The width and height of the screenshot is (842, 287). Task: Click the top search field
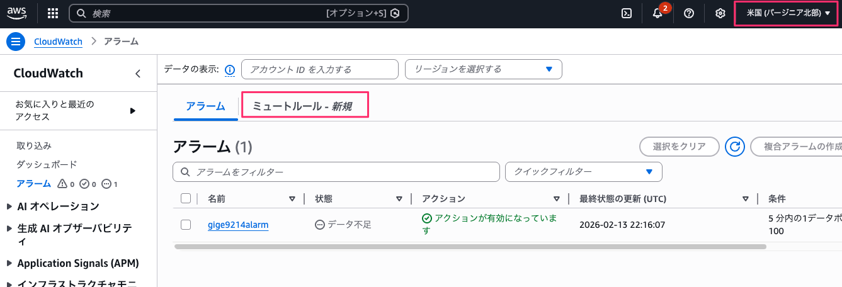pos(238,13)
